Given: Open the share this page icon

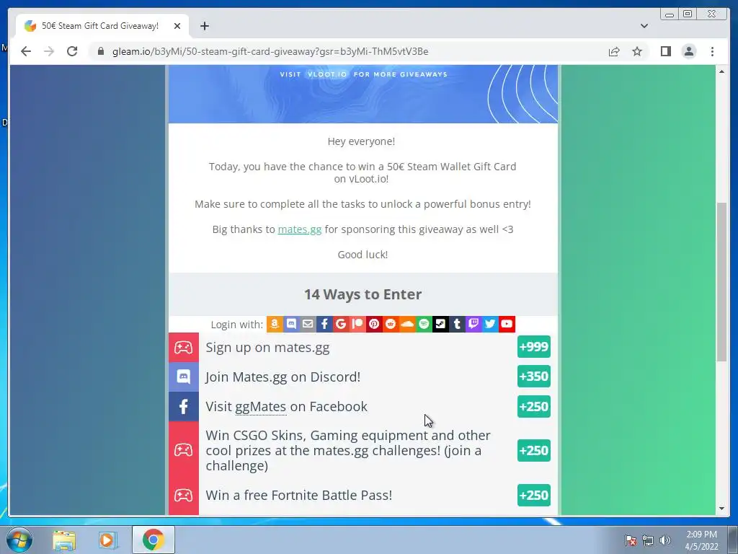Looking at the screenshot, I should pos(614,51).
